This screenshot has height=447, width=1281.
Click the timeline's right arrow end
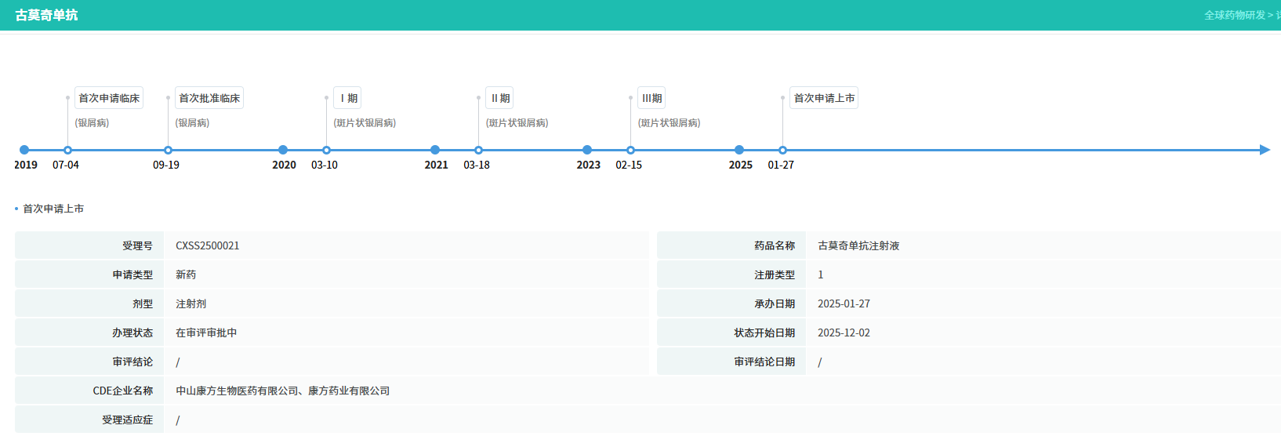tap(1264, 150)
